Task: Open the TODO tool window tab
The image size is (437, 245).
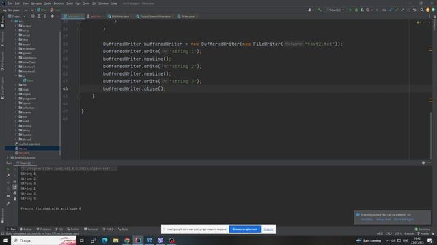Action: (108, 229)
